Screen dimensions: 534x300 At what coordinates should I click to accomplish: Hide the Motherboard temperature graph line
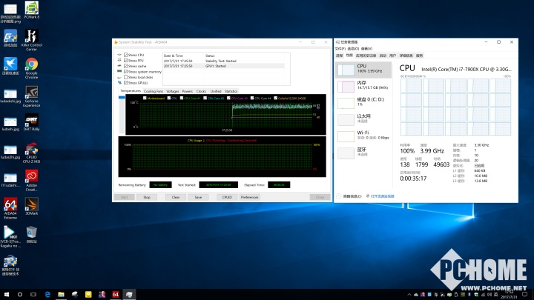(x=145, y=98)
